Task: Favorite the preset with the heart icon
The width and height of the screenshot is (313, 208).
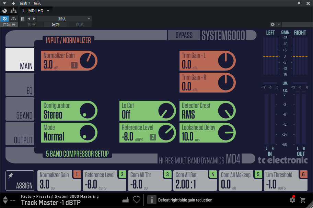Action: (x=137, y=200)
